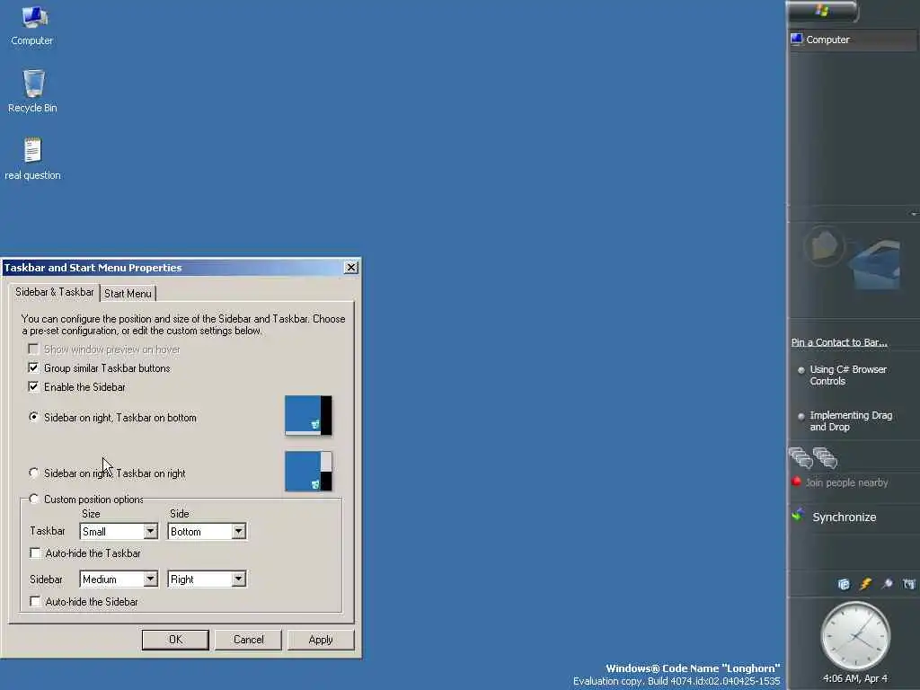This screenshot has height=690, width=920.
Task: Select Sidebar on right, Taskbar on right
Action: pos(33,473)
